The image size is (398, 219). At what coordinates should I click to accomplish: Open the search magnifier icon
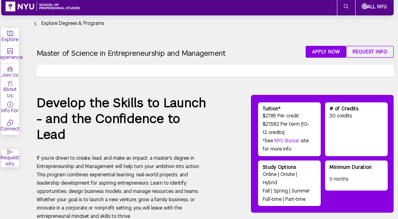(x=346, y=7)
